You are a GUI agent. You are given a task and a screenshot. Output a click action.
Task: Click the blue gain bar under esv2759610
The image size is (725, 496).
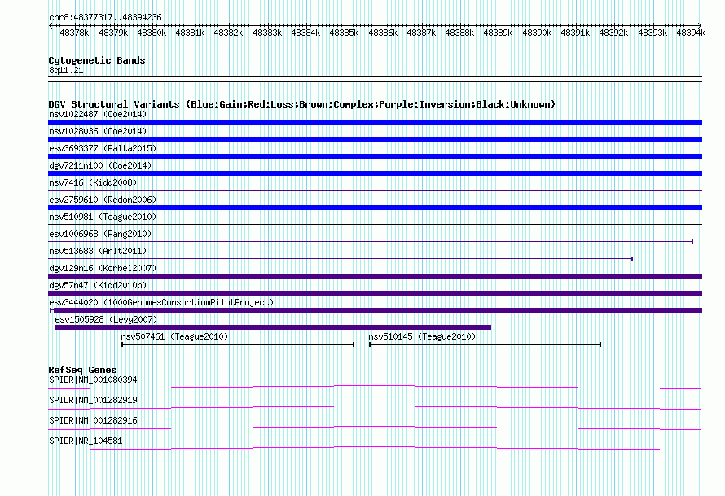coord(375,208)
